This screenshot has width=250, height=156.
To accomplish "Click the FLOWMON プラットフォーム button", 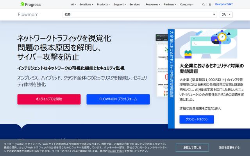I will coord(118,99).
